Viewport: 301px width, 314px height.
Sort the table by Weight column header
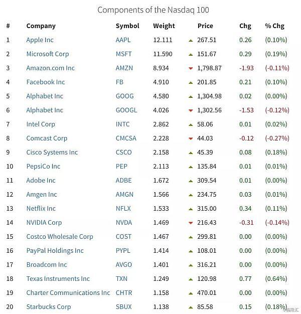coord(164,26)
